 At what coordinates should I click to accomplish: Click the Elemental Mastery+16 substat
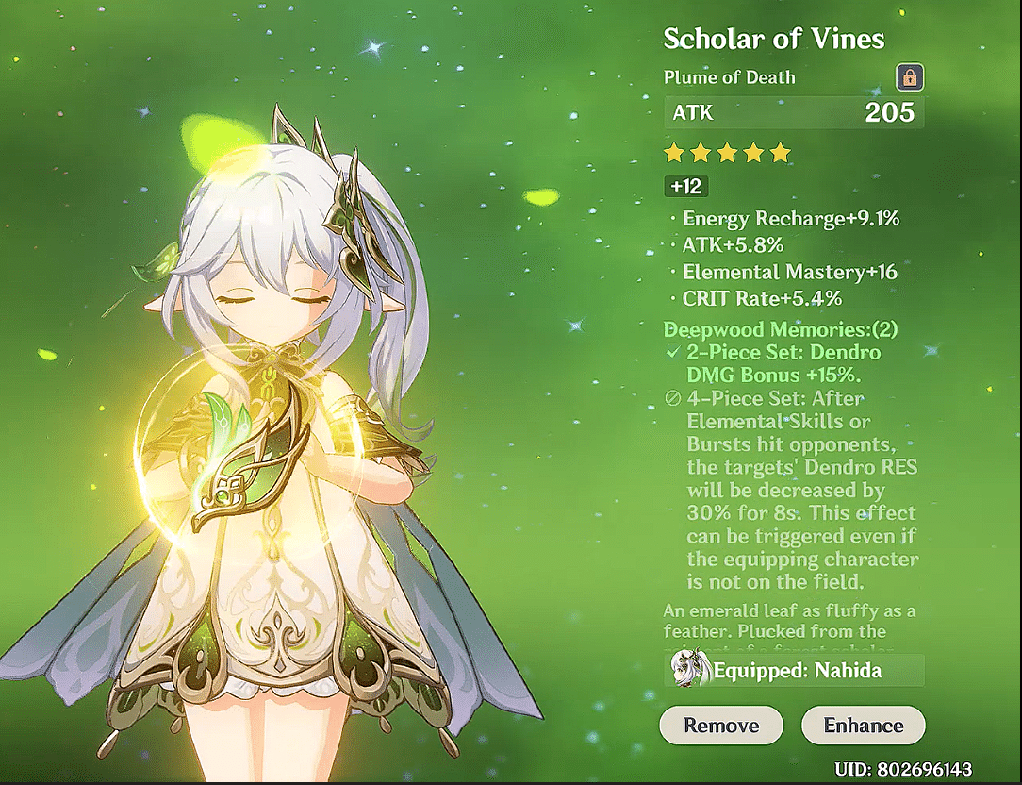click(x=789, y=272)
